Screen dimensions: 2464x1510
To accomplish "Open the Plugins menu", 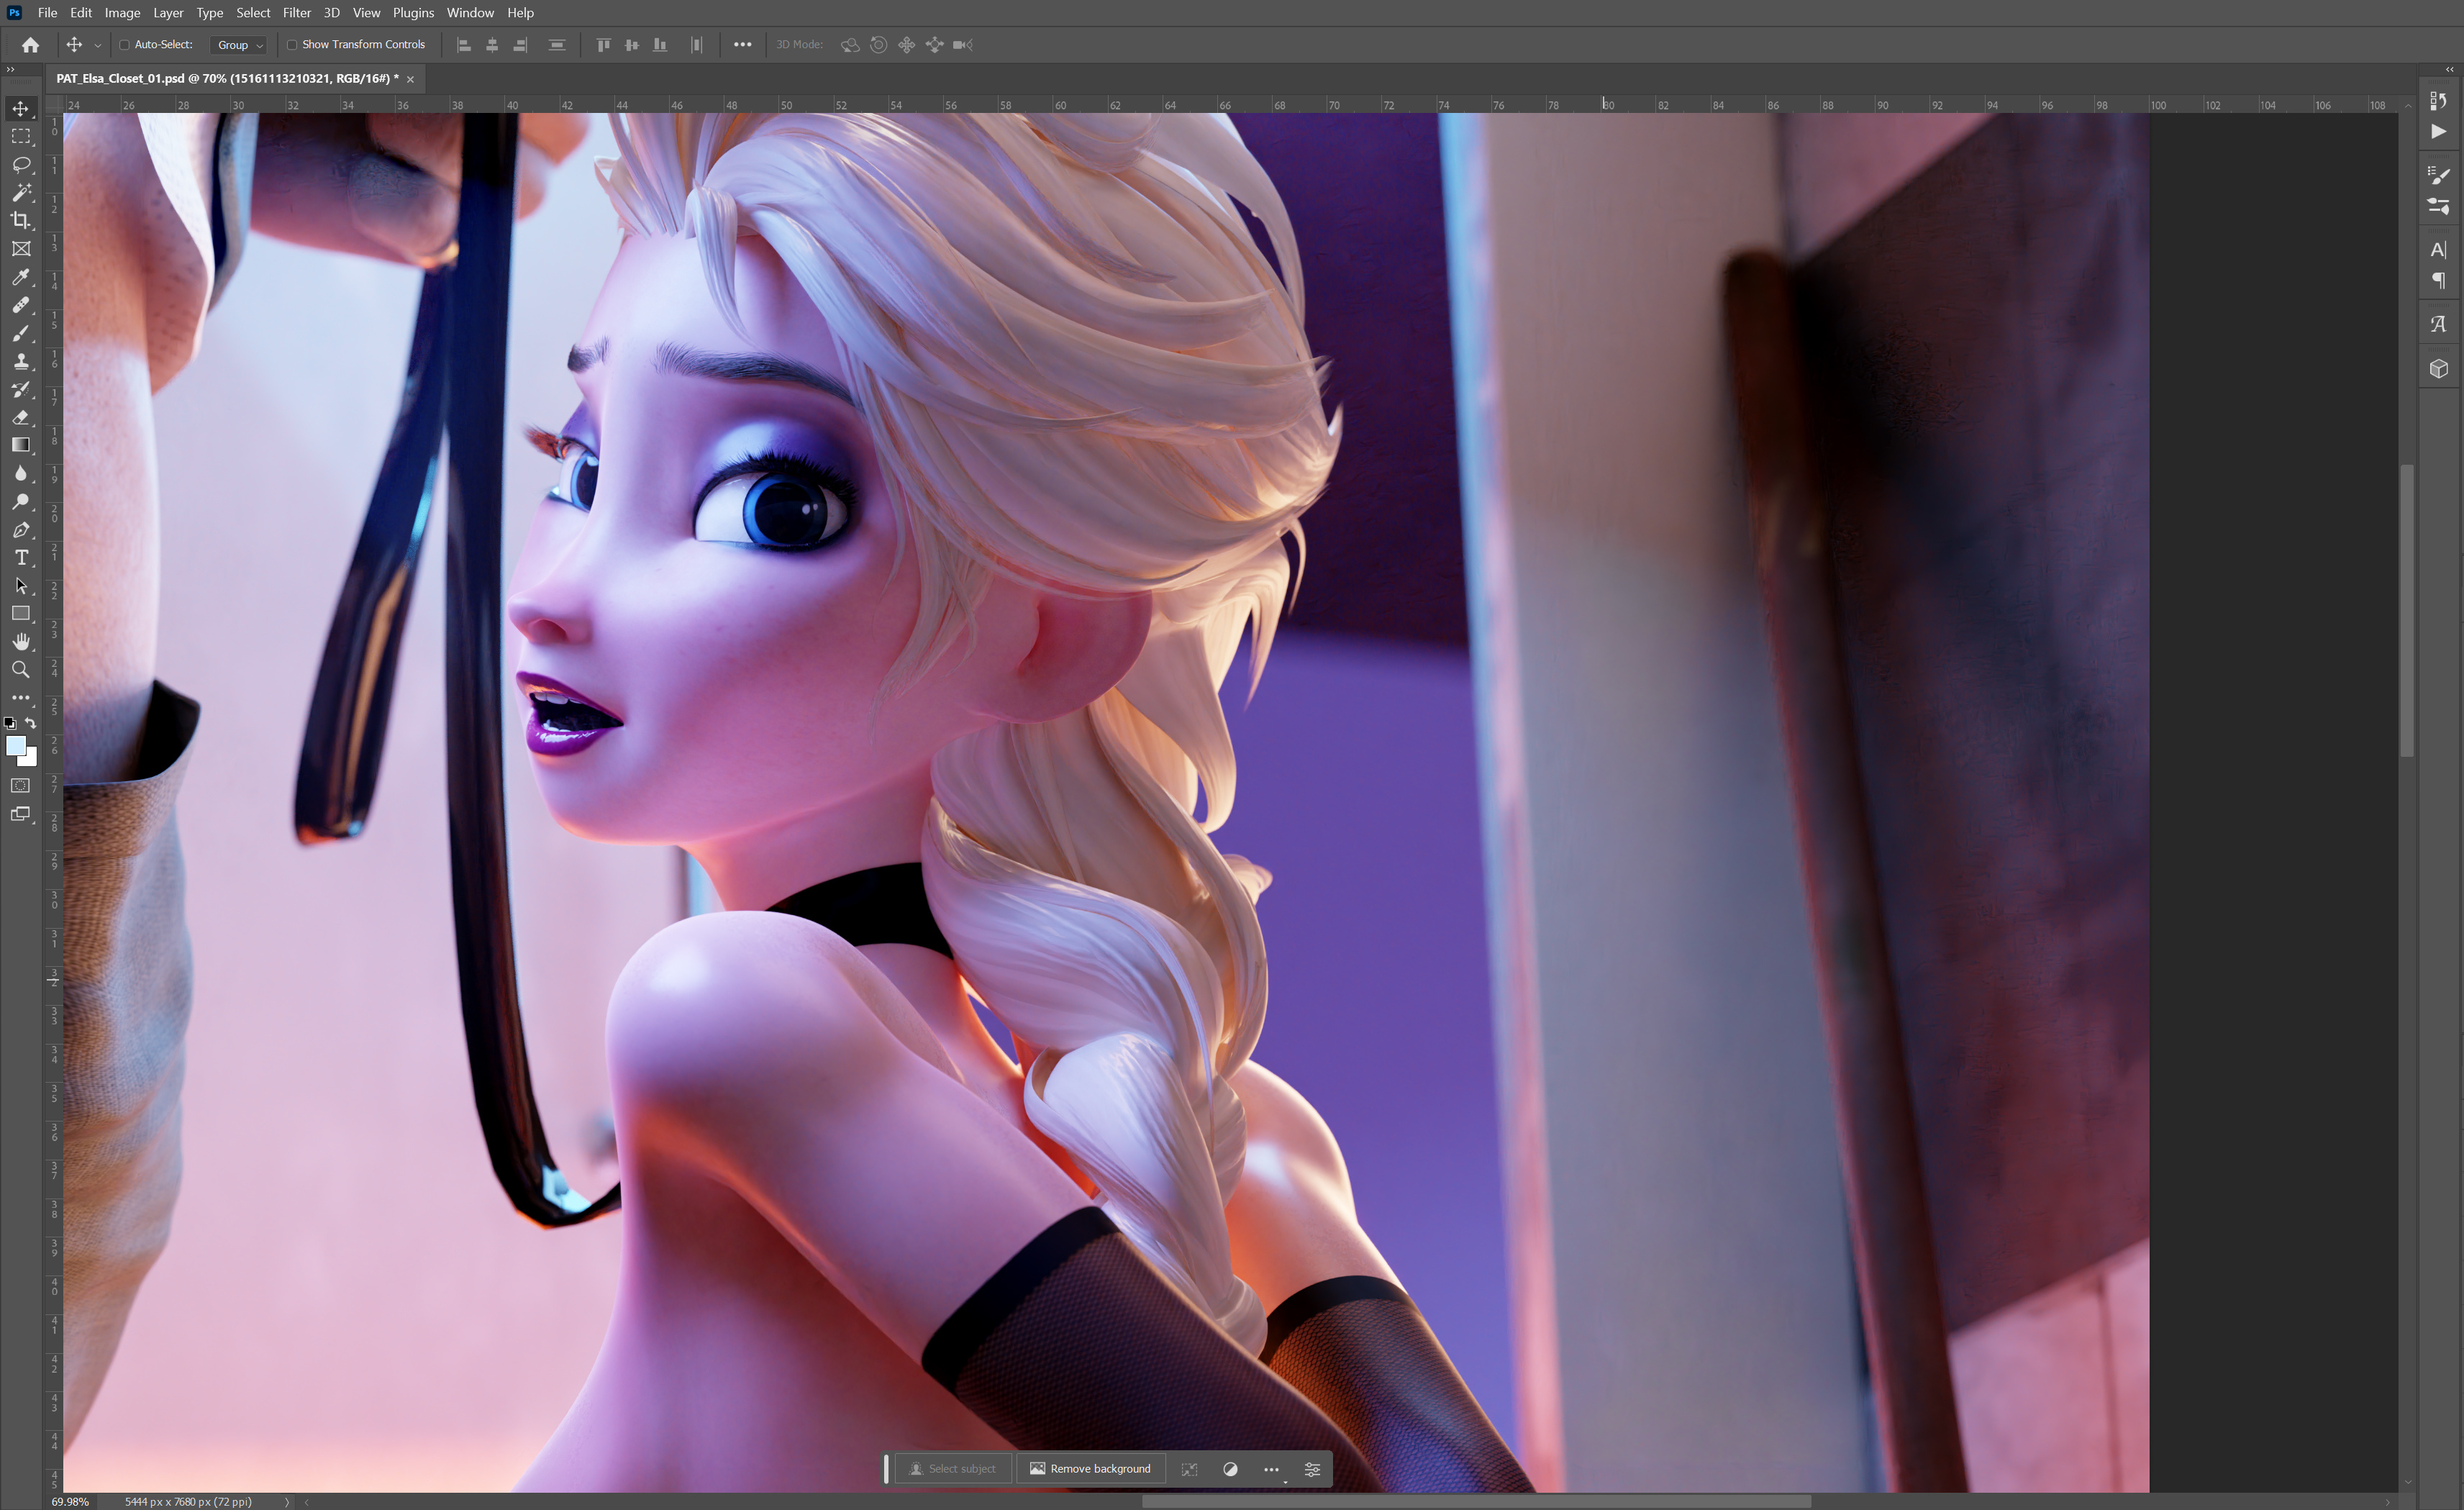I will 413,13.
